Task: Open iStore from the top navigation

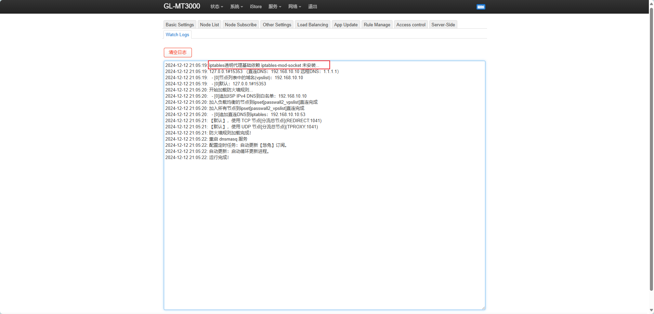Action: point(256,6)
